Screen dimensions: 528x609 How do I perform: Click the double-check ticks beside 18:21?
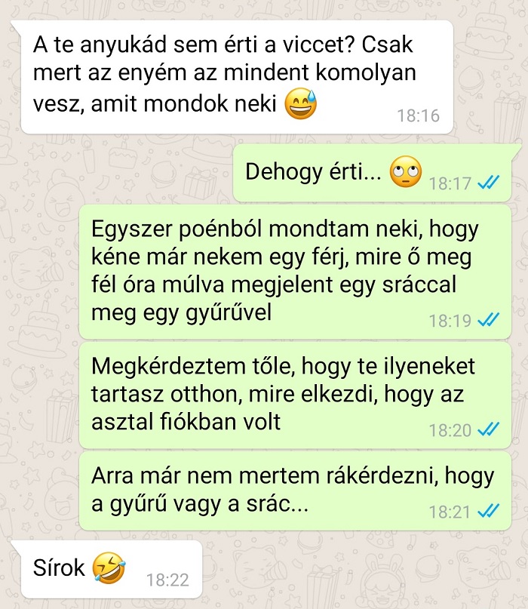pos(489,511)
